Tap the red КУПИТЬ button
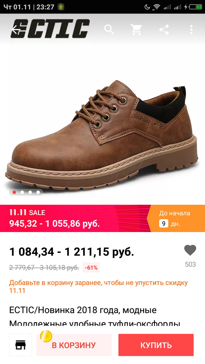 click(156, 345)
